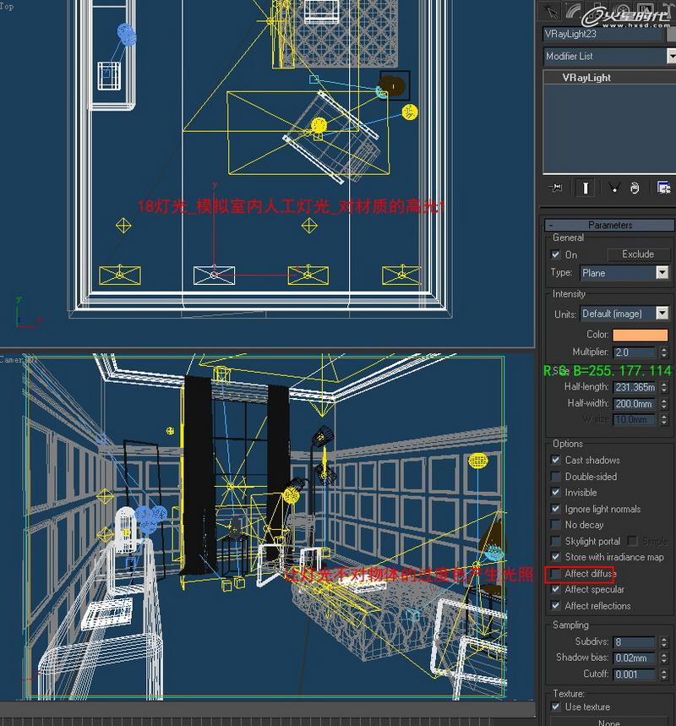Toggle Store with irradiance map checkbox

point(556,556)
